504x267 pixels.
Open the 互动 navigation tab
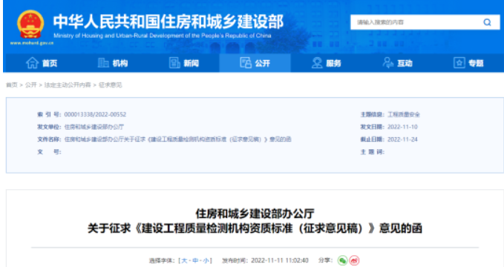coord(398,63)
